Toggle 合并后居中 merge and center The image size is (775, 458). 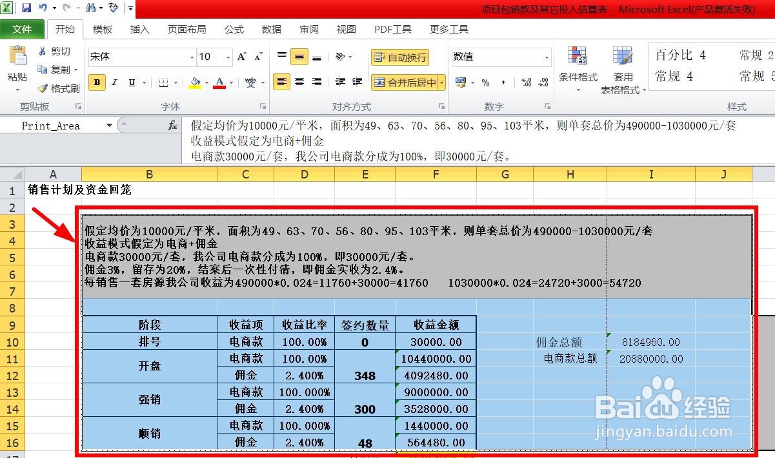click(x=403, y=82)
